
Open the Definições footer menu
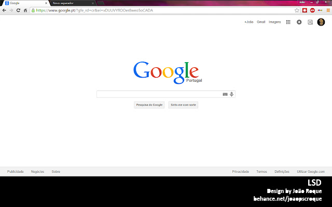[x=282, y=171]
